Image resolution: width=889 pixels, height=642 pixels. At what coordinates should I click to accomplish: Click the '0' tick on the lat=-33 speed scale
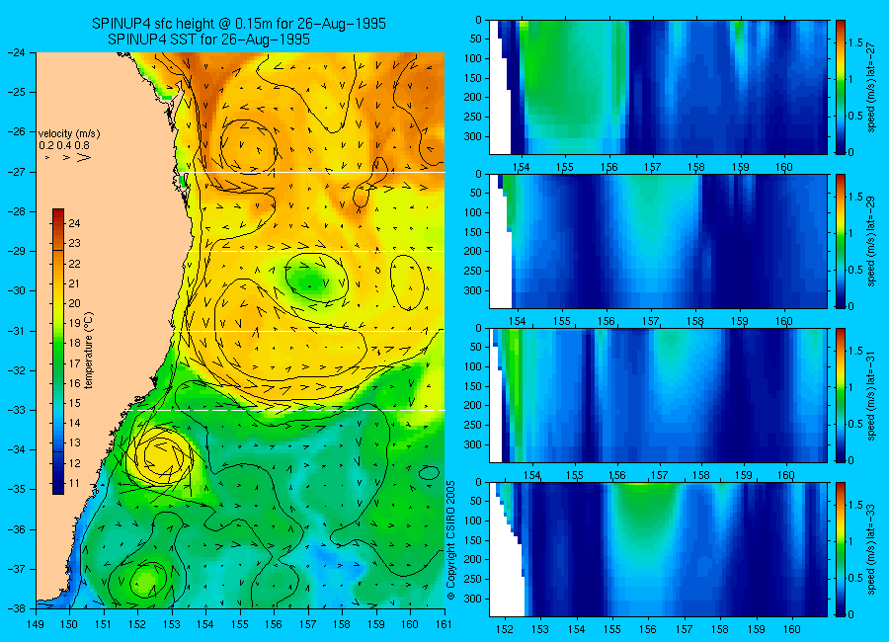pyautogui.click(x=851, y=614)
